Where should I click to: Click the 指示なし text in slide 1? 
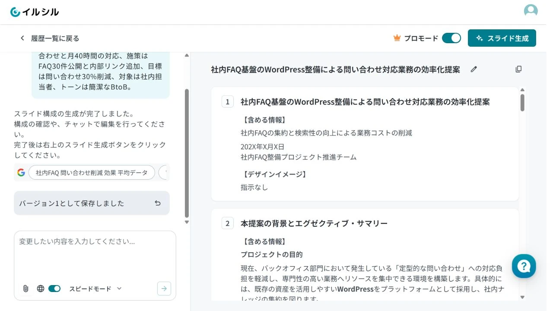[x=254, y=187]
